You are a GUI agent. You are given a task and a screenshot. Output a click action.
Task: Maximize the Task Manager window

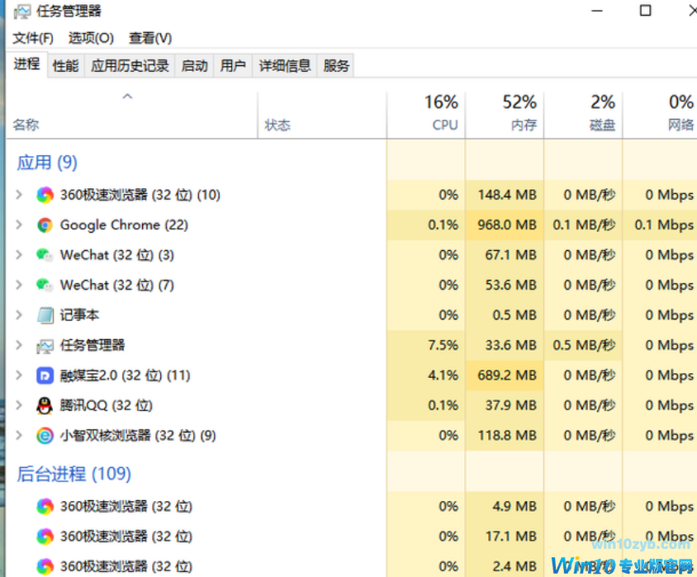click(646, 11)
